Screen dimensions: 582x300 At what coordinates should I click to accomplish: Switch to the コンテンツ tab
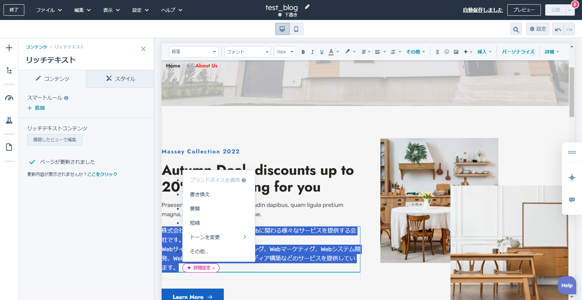(x=53, y=79)
